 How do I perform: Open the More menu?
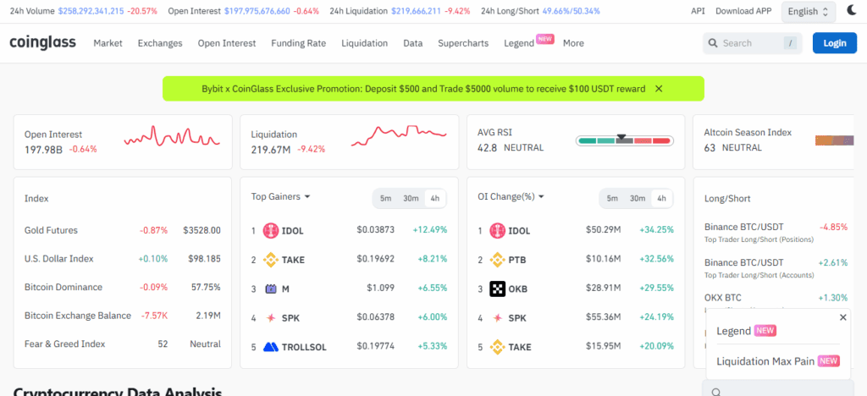[x=573, y=43]
